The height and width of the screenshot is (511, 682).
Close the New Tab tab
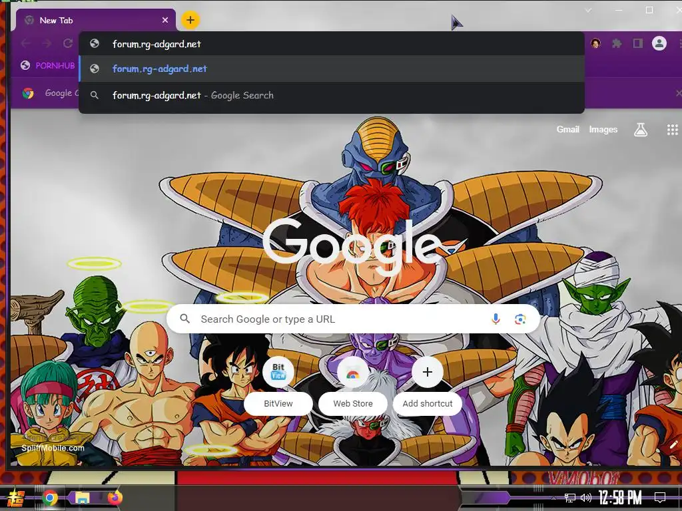pos(165,20)
